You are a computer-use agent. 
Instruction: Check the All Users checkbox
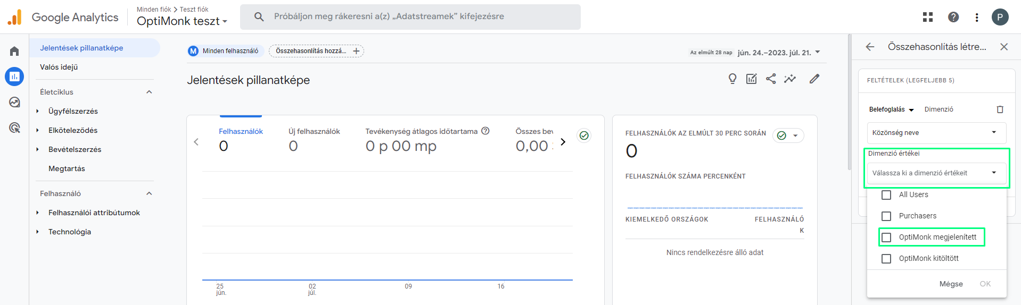(886, 195)
